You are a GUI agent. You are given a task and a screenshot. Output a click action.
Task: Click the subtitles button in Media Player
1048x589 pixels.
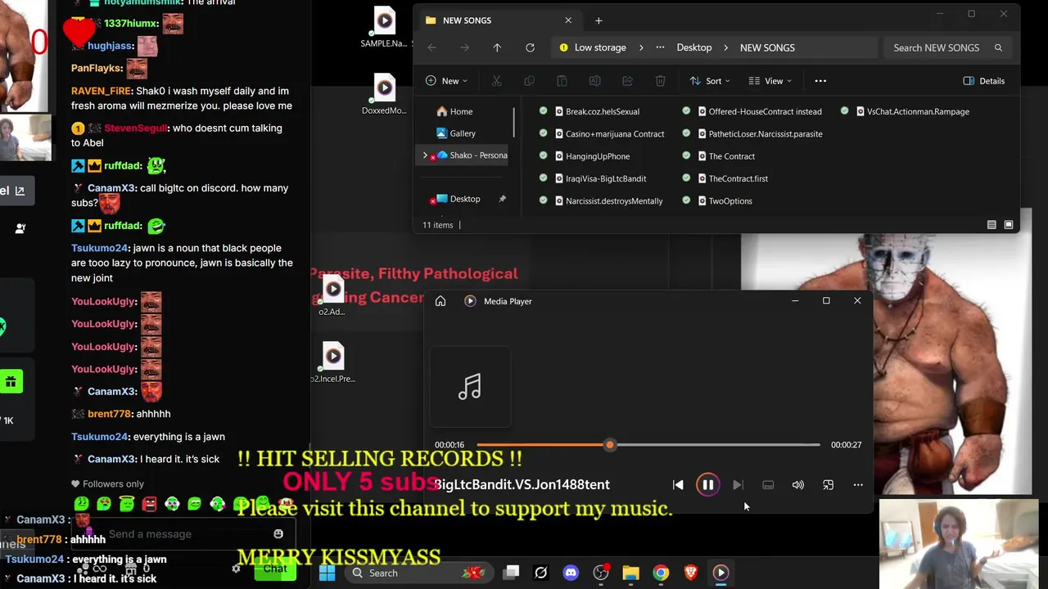click(768, 485)
